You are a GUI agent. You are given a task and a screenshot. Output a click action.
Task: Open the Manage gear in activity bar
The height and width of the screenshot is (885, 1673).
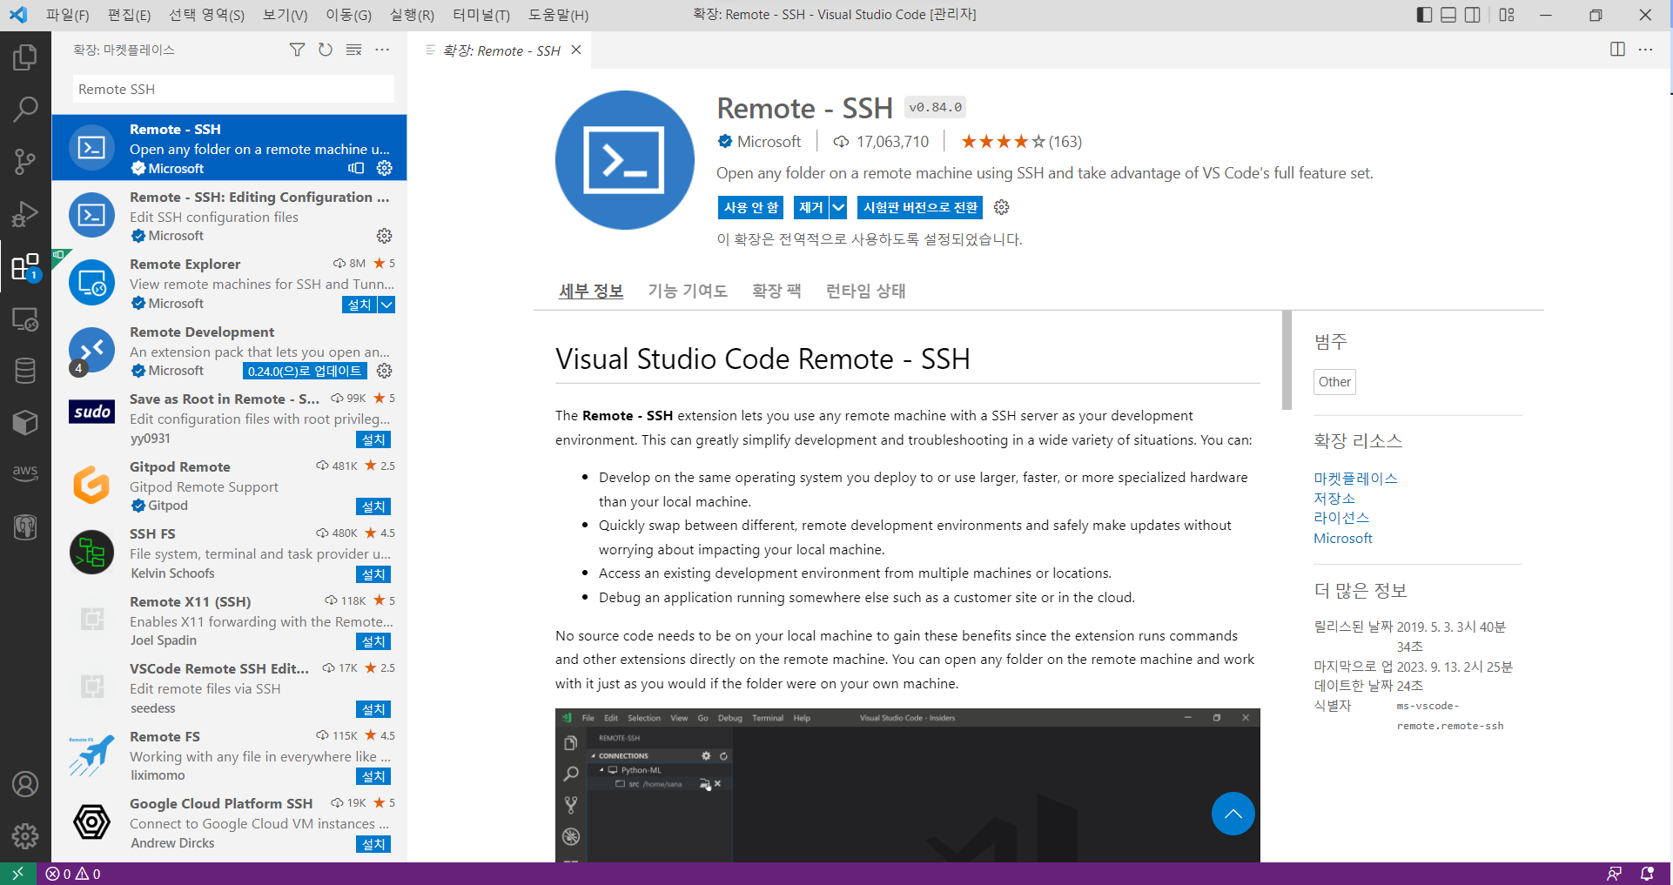[25, 836]
